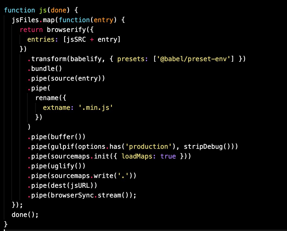Click 'sourcemaps.init' call
Viewport: 287px width, 231px height.
pyautogui.click(x=80, y=156)
